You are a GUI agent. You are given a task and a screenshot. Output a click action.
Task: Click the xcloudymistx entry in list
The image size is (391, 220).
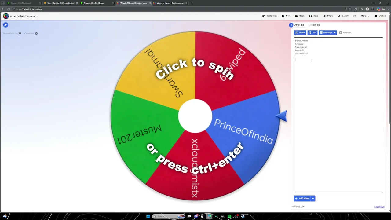click(301, 53)
